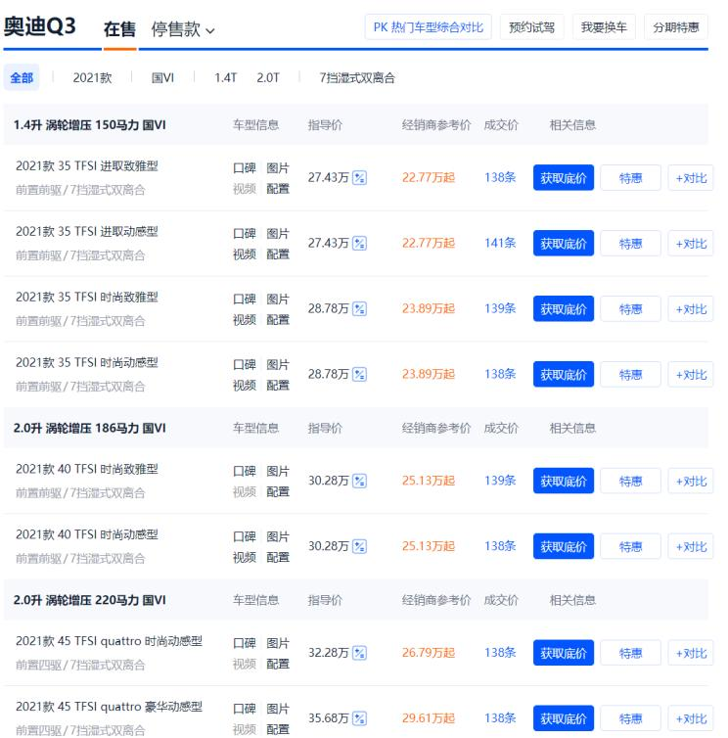Open 35 TFSI 进取致雅型 model page
The width and height of the screenshot is (728, 738).
click(x=86, y=165)
